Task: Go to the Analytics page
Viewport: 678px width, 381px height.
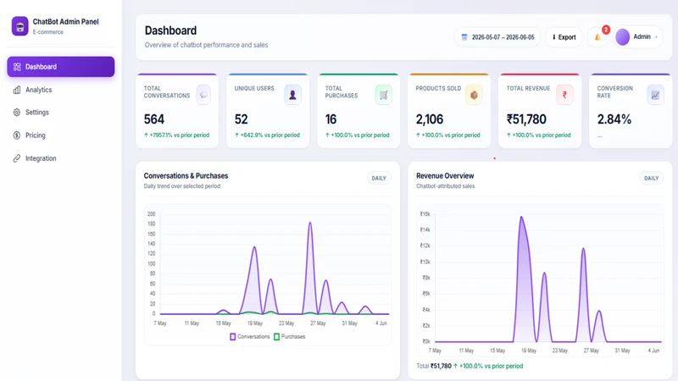Action: [60, 90]
